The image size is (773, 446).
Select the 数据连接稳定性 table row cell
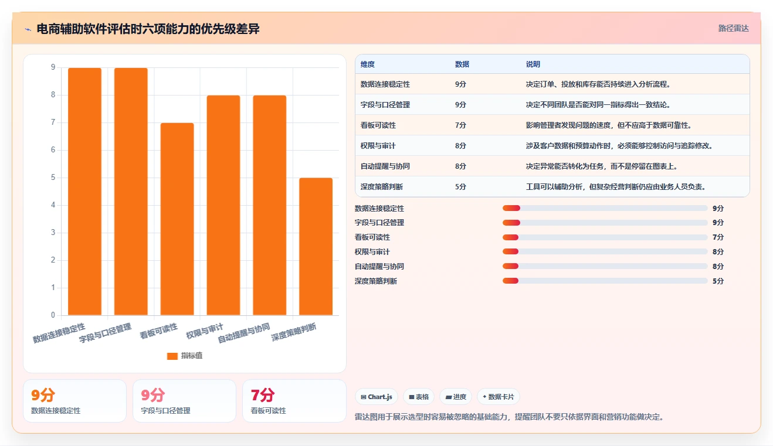(385, 84)
